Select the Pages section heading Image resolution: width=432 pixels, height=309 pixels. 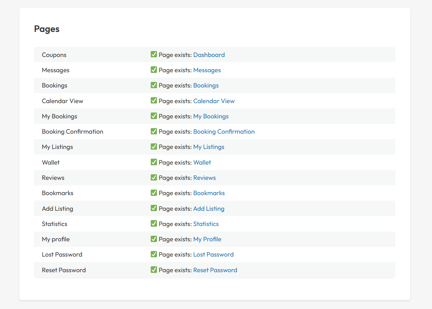tap(47, 29)
